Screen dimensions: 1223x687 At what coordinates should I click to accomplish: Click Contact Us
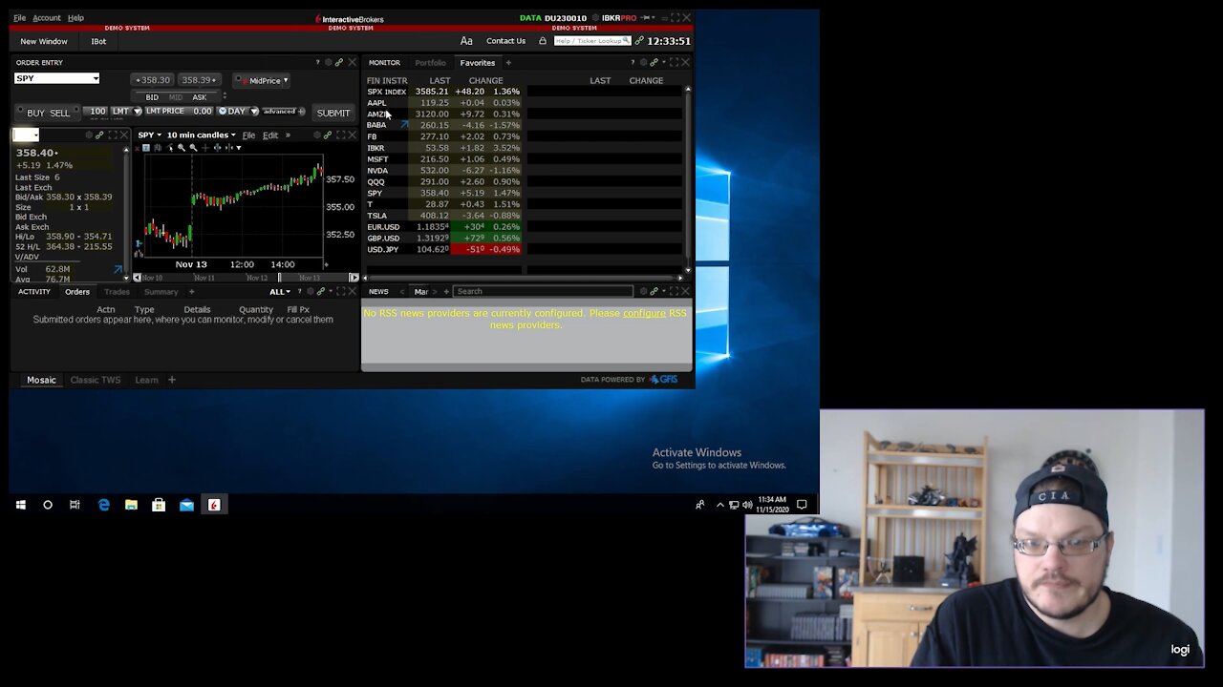tap(505, 41)
